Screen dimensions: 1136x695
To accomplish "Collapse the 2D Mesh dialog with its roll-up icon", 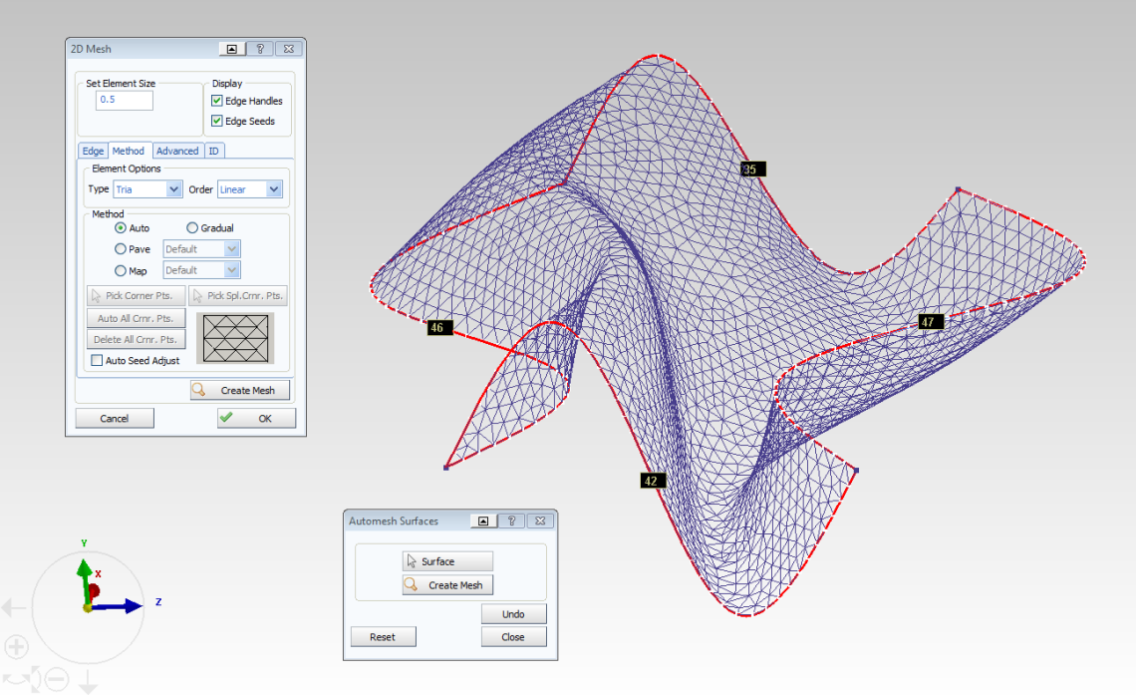I will [232, 49].
